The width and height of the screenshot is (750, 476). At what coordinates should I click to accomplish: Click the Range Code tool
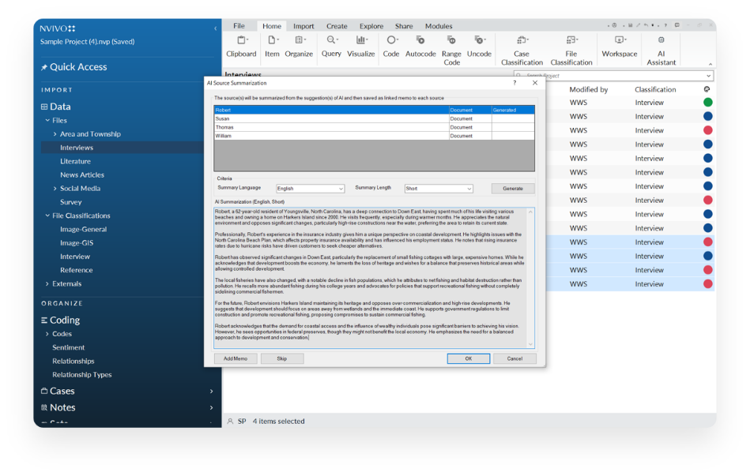coord(451,51)
